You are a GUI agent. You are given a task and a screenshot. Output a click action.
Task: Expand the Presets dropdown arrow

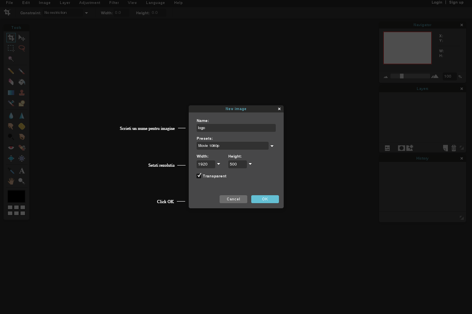272,146
